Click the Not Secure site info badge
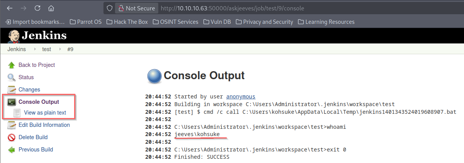The height and width of the screenshot is (163, 464). [137, 8]
